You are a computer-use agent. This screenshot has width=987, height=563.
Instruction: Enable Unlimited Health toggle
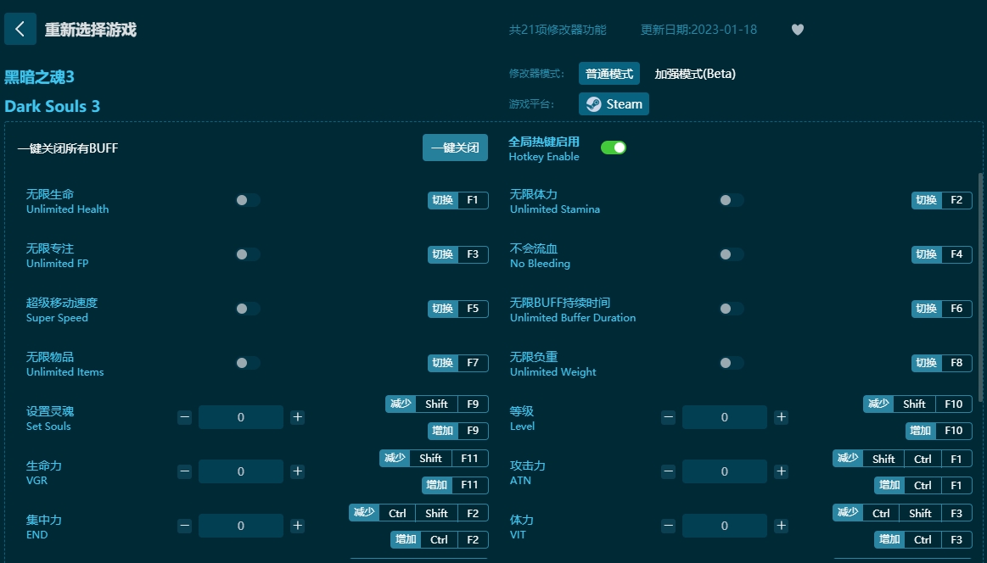[x=247, y=200]
